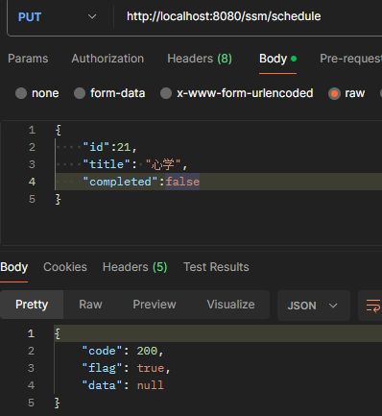Toggle the line wrap icon
This screenshot has width=382, height=416.
coord(372,306)
